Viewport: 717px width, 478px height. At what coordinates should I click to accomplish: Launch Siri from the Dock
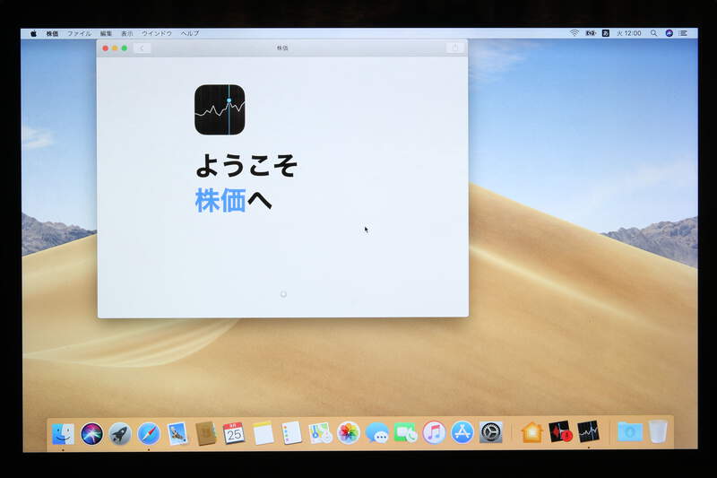pyautogui.click(x=92, y=433)
